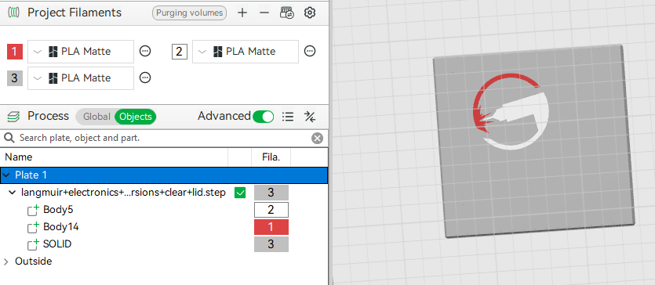Click the search magnifier icon

pos(10,138)
